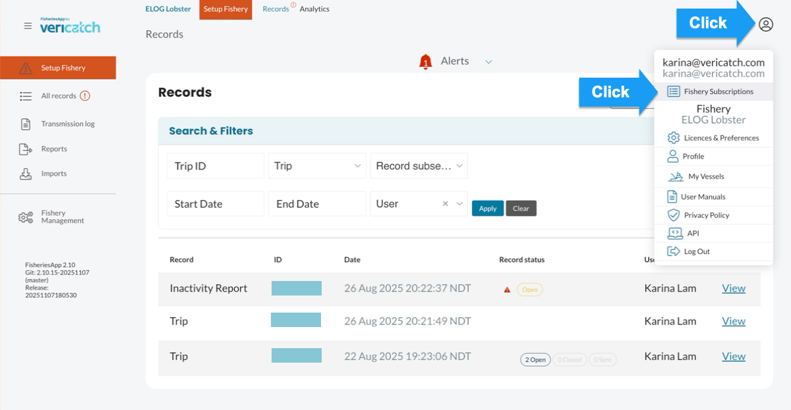Viewport: 791px width, 410px height.
Task: Click the Apply filter button
Action: [488, 209]
